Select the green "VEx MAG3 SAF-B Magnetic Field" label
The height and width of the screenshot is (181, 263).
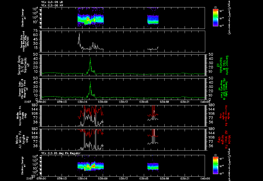click(223, 89)
